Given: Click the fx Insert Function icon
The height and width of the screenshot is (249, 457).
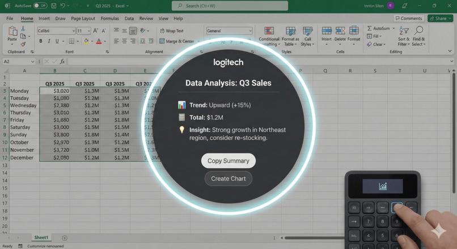Looking at the screenshot, I should 62,61.
